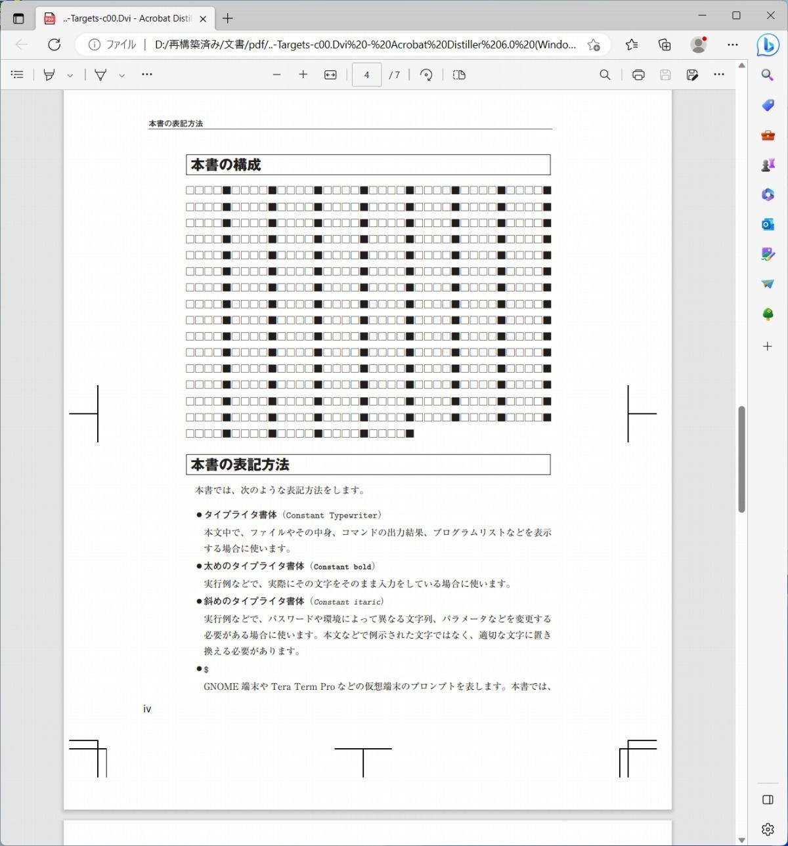Click the $ prompt bullet text
This screenshot has height=846, width=788.
click(206, 669)
